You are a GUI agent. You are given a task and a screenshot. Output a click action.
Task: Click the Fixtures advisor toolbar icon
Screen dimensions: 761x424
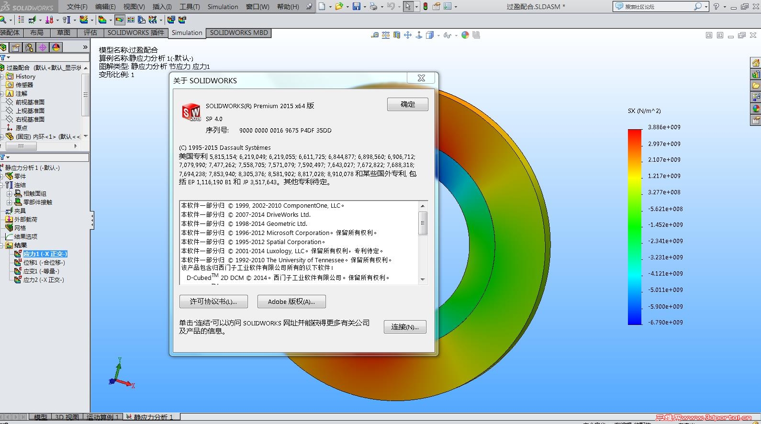pos(32,20)
